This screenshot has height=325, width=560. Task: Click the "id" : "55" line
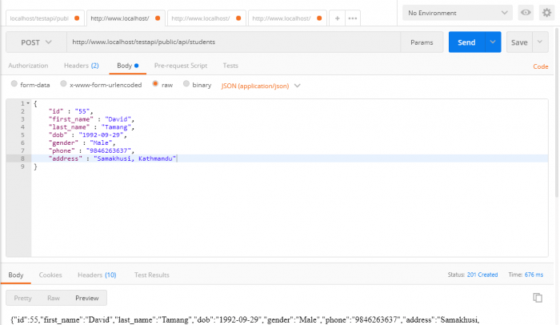(x=70, y=111)
